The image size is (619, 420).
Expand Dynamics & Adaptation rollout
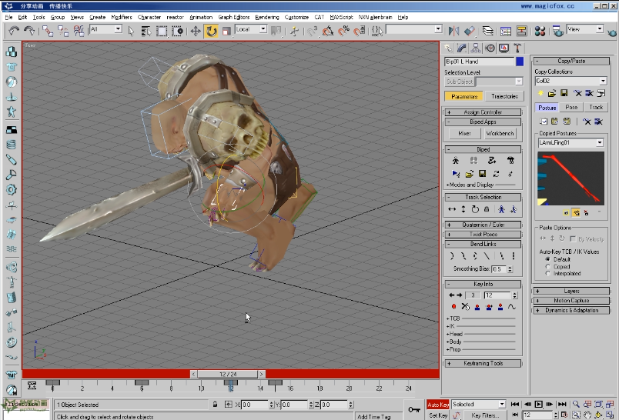(x=570, y=310)
